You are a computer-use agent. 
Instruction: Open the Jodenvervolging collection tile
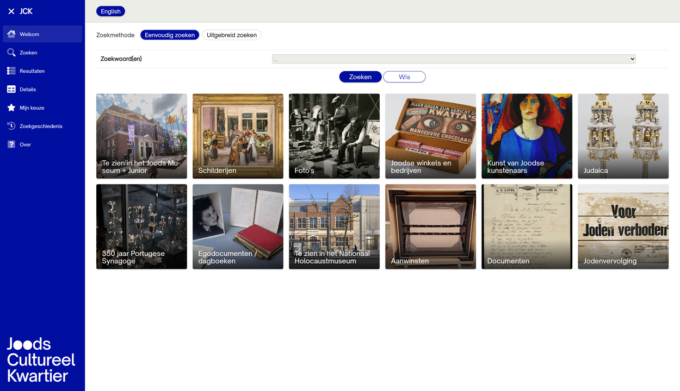[x=623, y=226]
